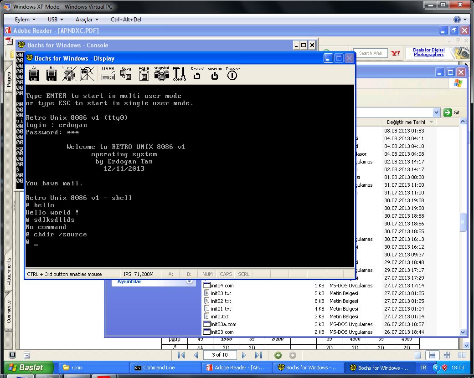The height and width of the screenshot is (378, 474).
Task: Click the Search Web input field
Action: pos(370,53)
